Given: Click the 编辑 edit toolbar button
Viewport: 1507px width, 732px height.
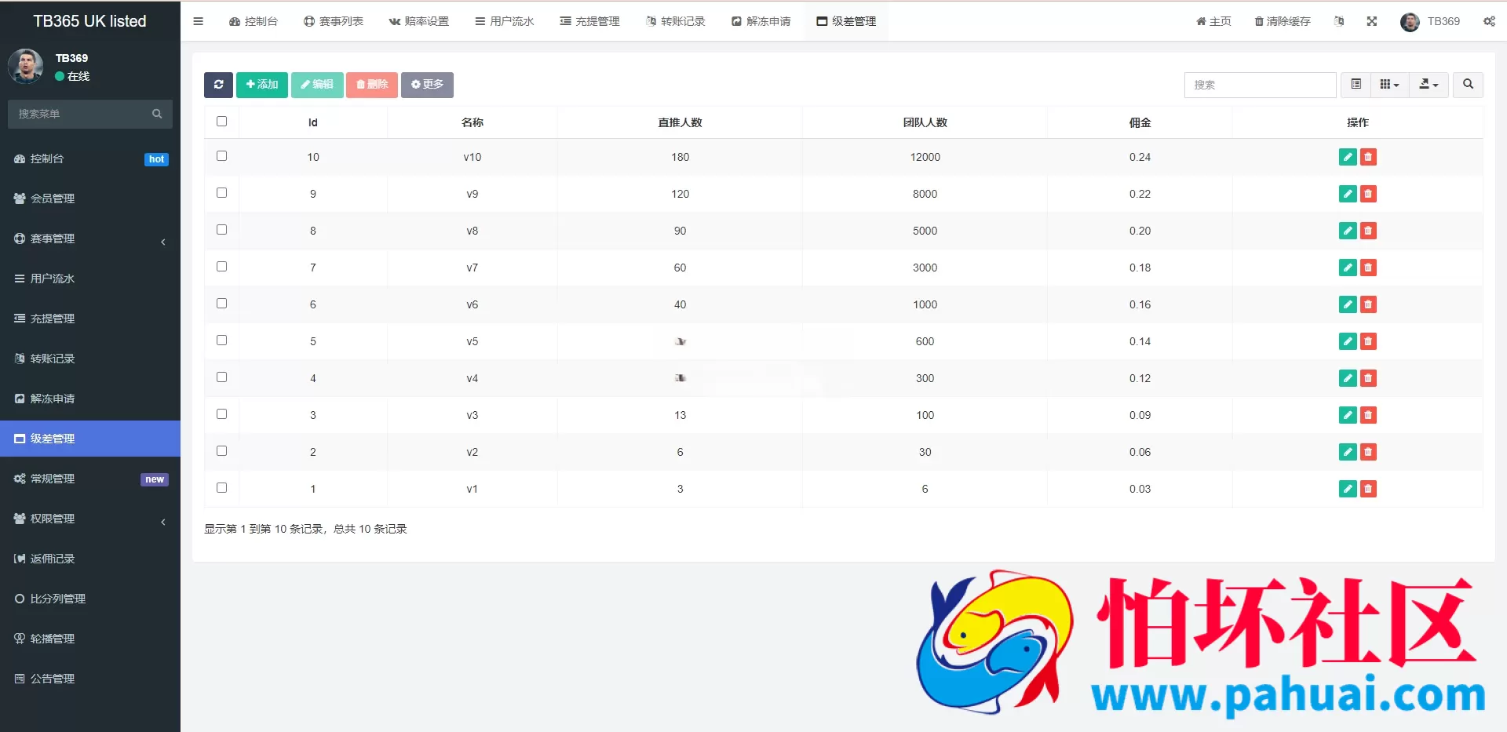Looking at the screenshot, I should (317, 85).
